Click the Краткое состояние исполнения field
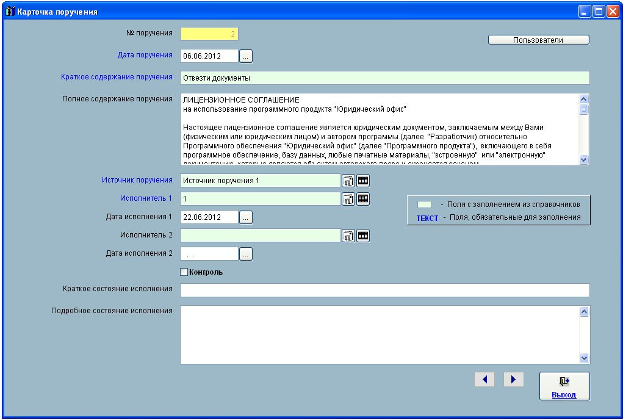 tap(384, 291)
